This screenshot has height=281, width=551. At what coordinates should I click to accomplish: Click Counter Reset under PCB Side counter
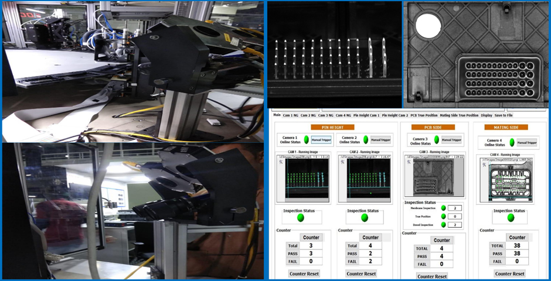click(432, 276)
